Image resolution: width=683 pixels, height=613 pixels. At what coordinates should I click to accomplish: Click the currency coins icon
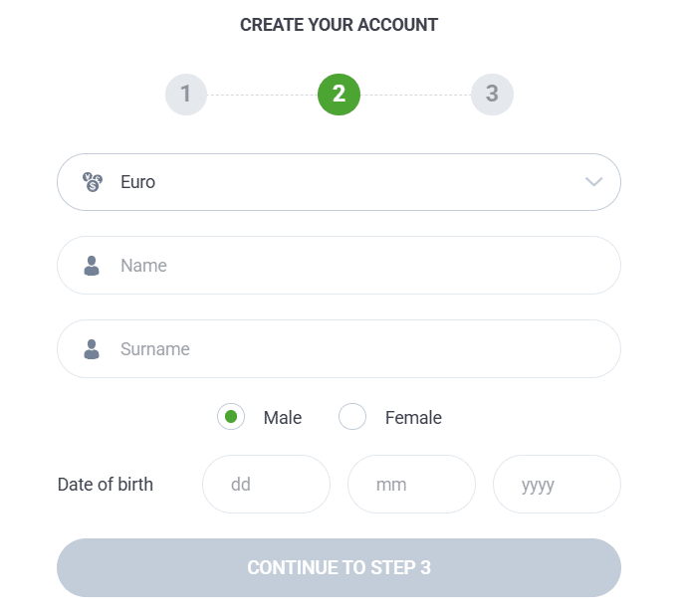tap(93, 182)
